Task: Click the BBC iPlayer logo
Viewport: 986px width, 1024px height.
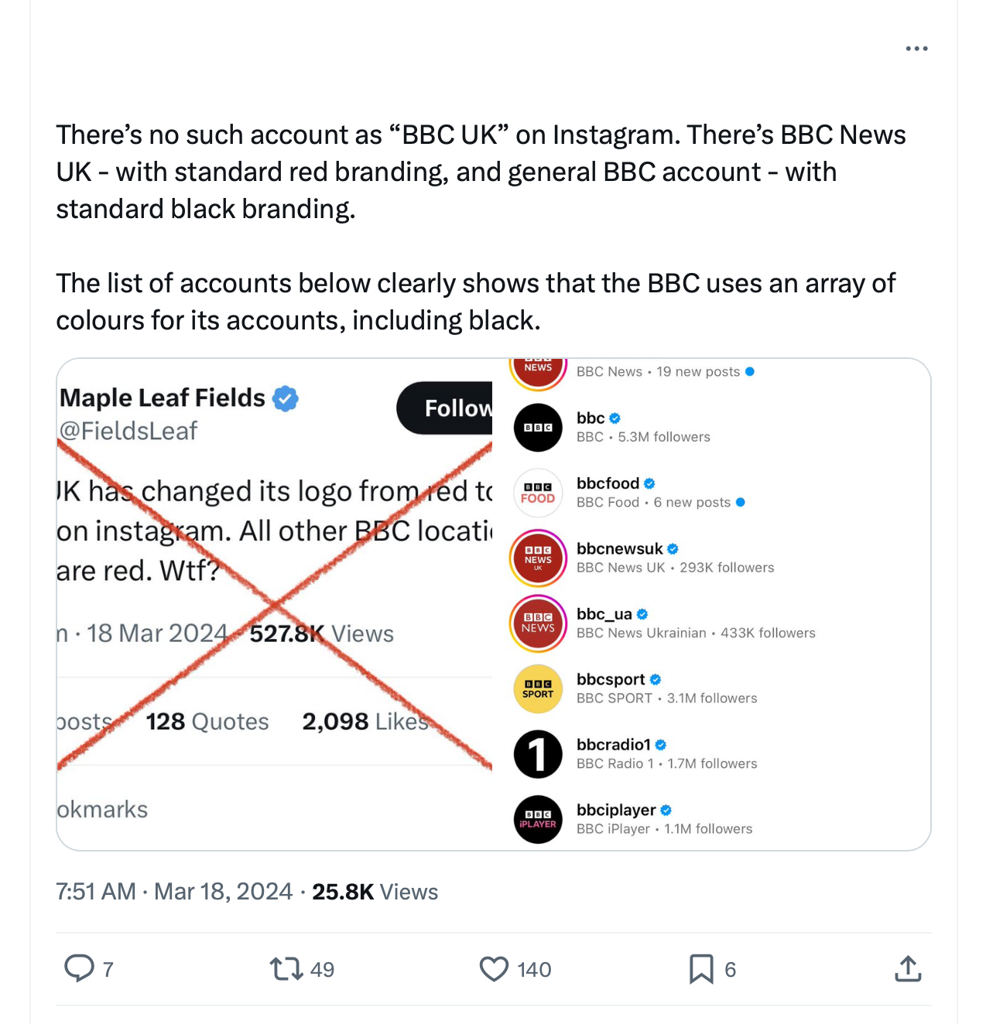Action: click(538, 819)
